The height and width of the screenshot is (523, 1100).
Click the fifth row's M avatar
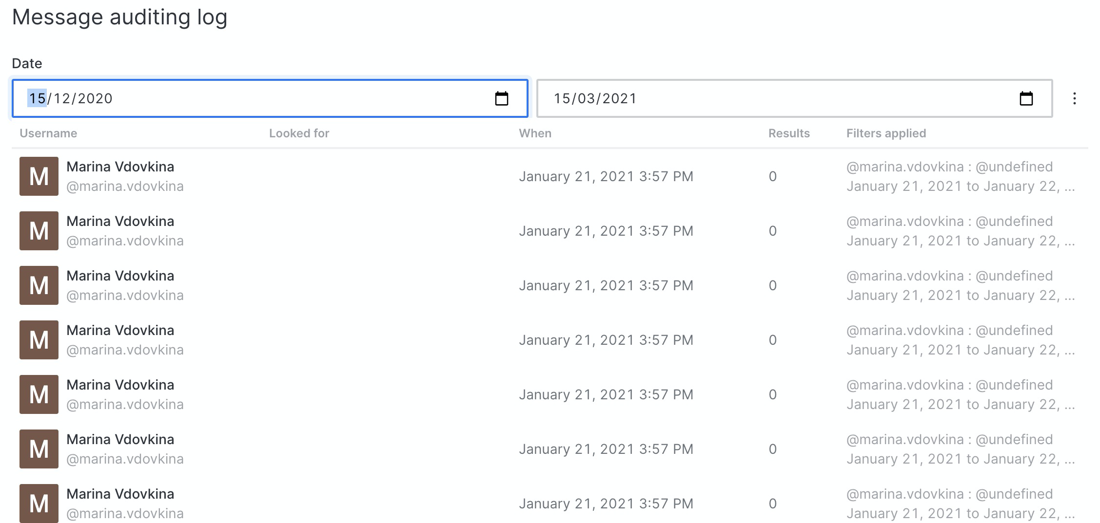click(39, 394)
